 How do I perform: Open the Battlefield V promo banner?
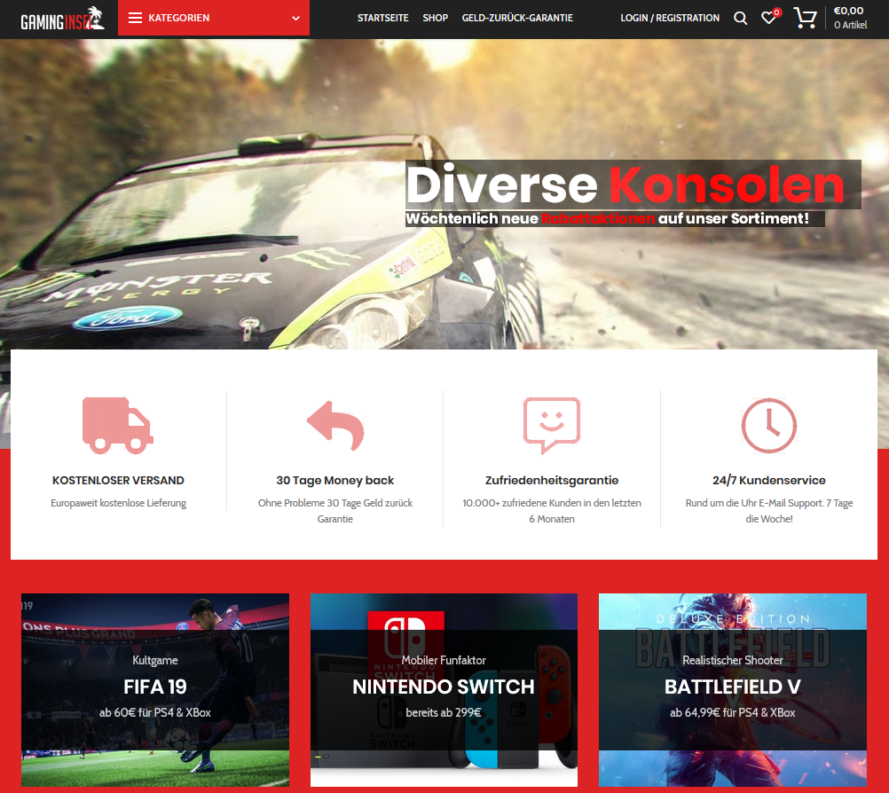(x=733, y=690)
